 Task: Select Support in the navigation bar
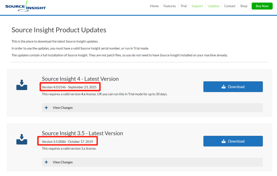coord(197,6)
